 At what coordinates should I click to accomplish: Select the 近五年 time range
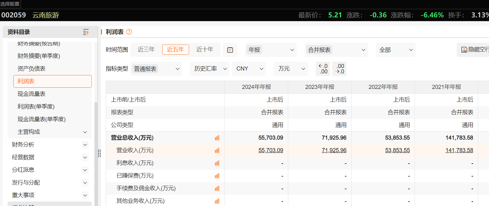point(175,49)
